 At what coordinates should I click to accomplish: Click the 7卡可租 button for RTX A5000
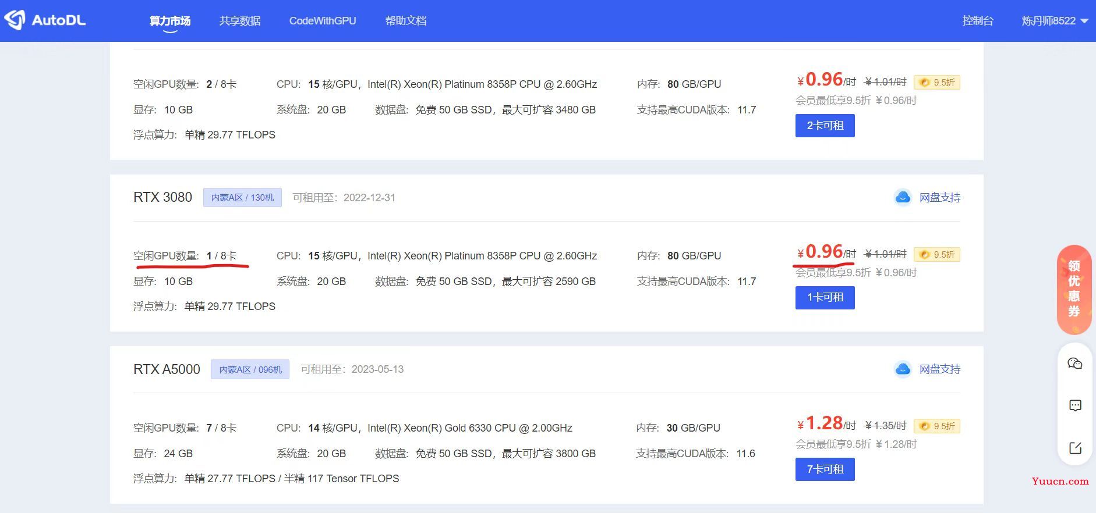click(x=825, y=469)
